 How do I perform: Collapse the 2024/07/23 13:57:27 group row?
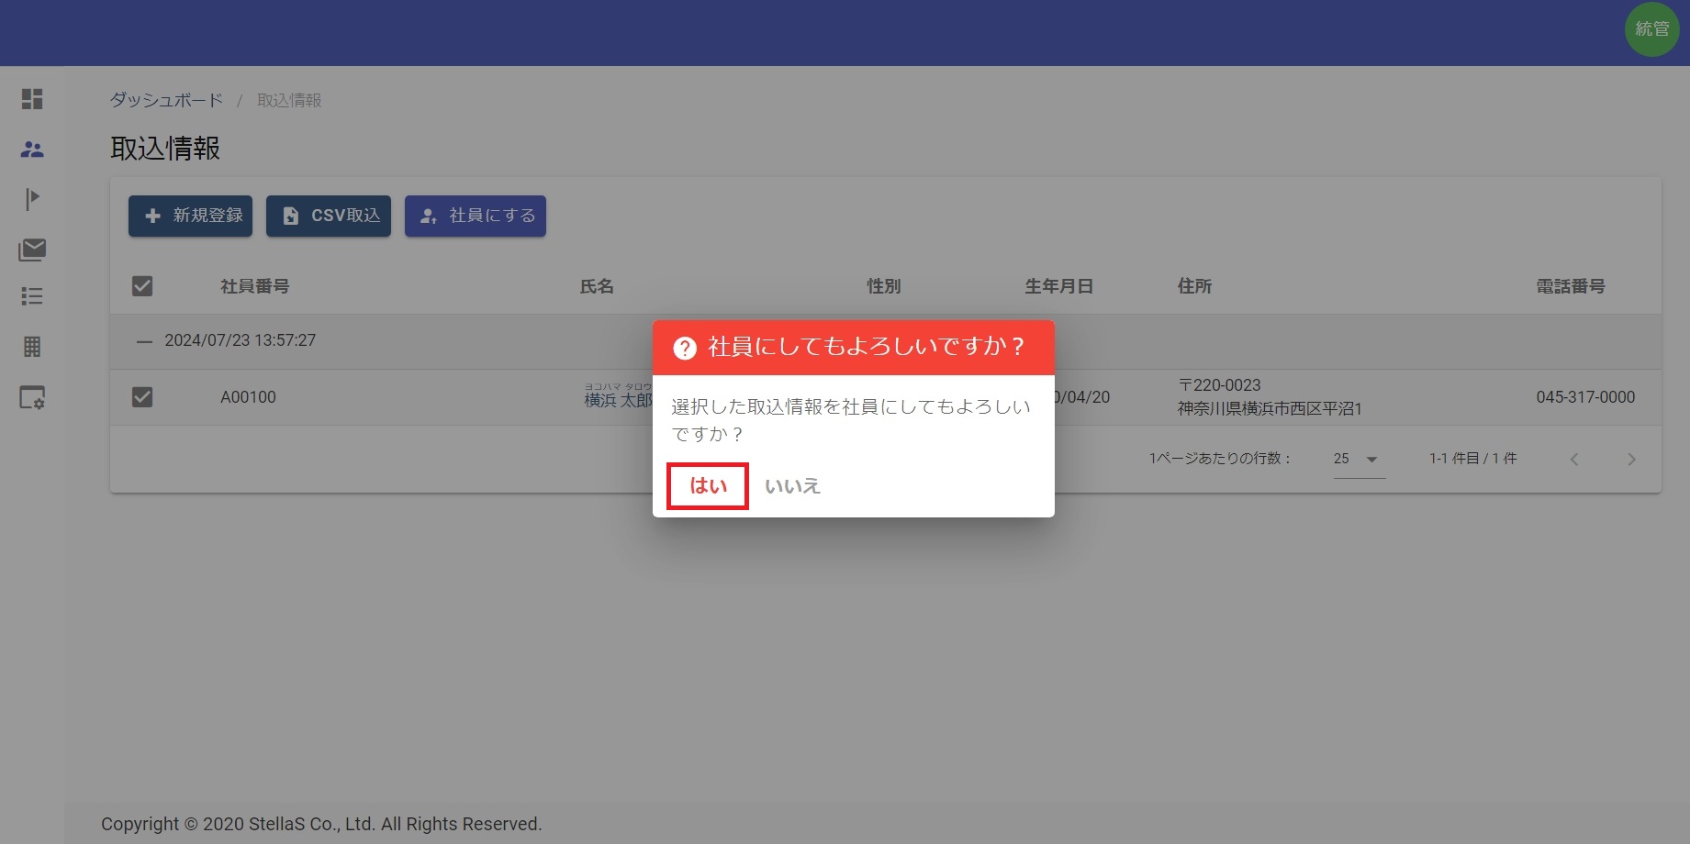pyautogui.click(x=144, y=341)
